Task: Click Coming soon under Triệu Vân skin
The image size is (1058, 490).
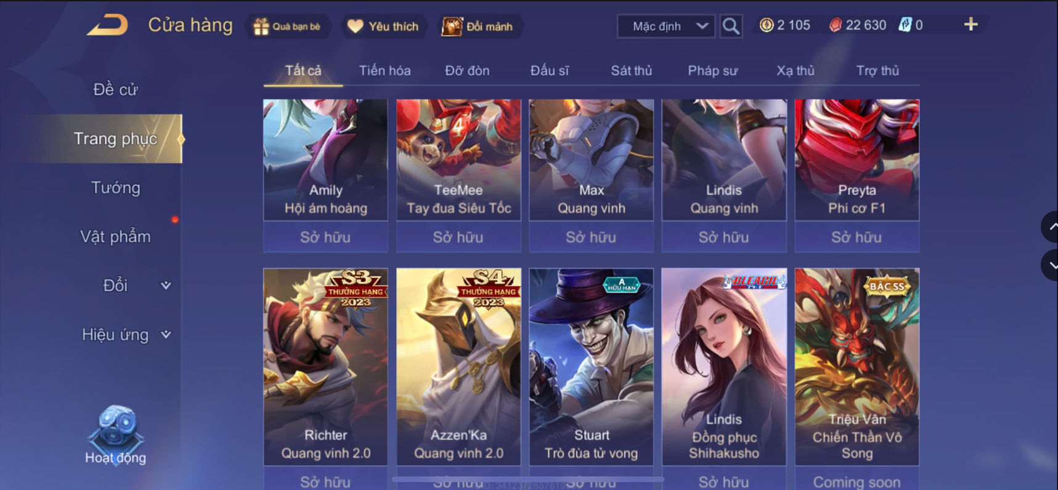Action: tap(857, 481)
